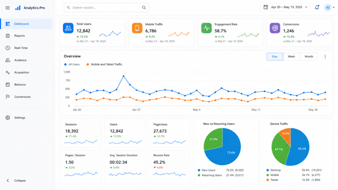Click the Mobile Traffic orange sparkline
Image resolution: width=338 pixels, height=190 pixels.
(x=179, y=34)
